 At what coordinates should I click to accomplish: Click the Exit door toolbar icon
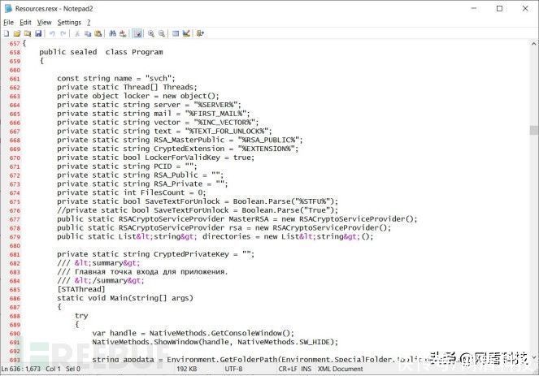click(201, 33)
